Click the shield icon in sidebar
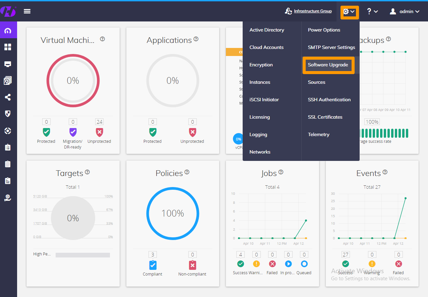The width and height of the screenshot is (428, 297). pyautogui.click(x=8, y=114)
